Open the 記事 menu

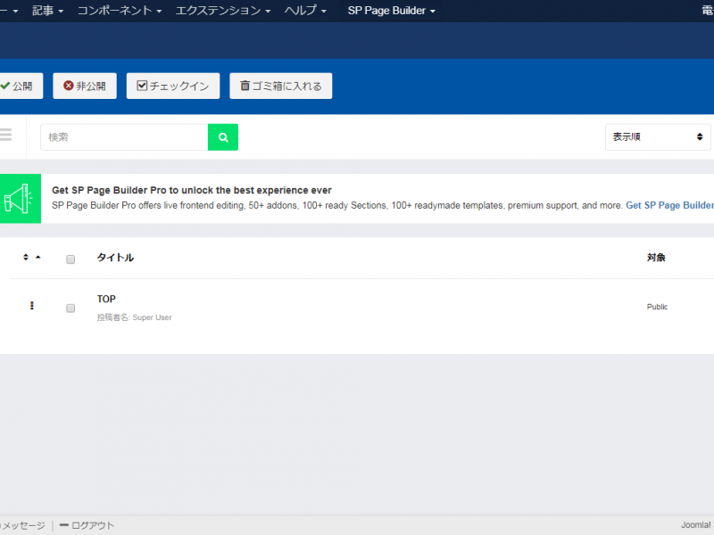[47, 11]
